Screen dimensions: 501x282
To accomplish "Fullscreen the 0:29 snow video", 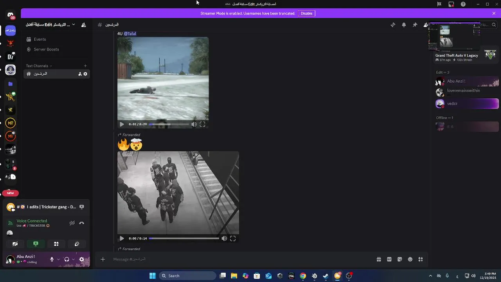I will click(x=202, y=124).
